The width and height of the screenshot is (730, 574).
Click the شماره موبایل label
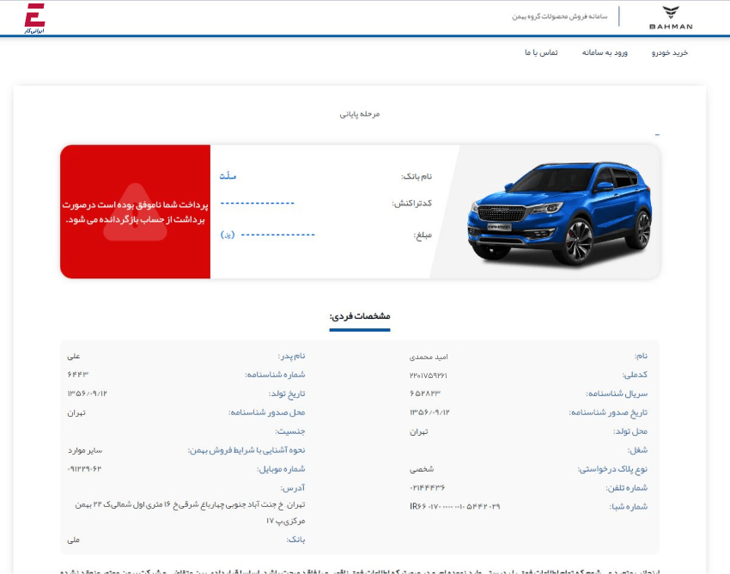[281, 469]
